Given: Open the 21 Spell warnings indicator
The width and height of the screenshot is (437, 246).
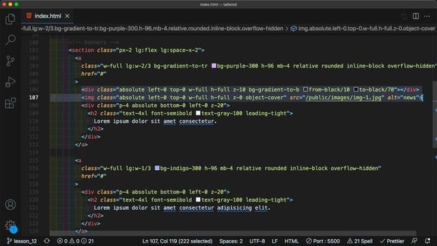Looking at the screenshot, I should (360, 241).
